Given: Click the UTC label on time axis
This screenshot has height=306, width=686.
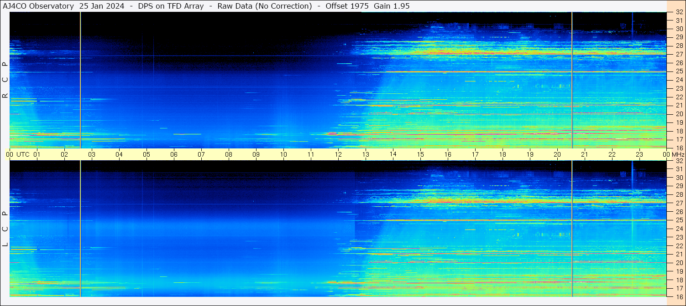Looking at the screenshot, I should click(x=23, y=154).
